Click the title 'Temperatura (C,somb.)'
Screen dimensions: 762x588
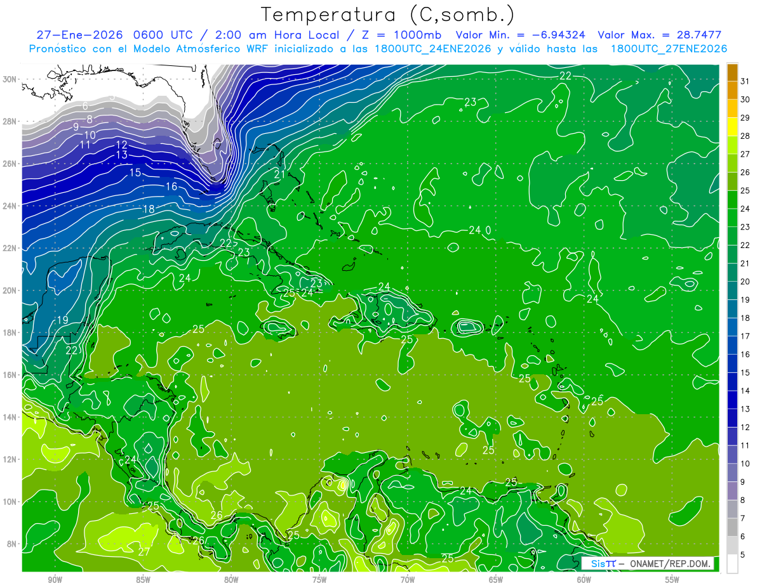[387, 15]
